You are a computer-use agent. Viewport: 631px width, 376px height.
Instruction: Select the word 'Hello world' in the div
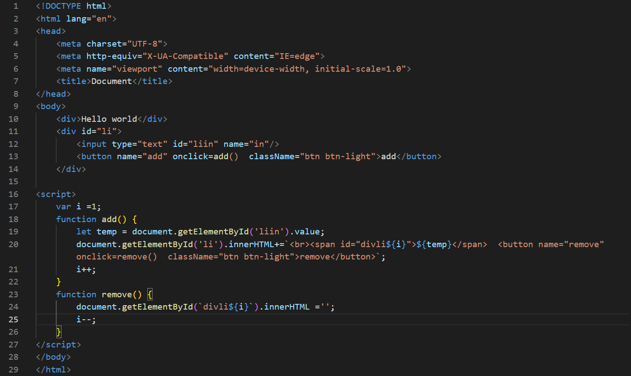click(109, 119)
